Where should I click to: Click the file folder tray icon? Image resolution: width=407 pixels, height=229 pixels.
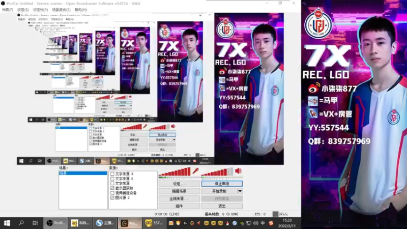171,223
